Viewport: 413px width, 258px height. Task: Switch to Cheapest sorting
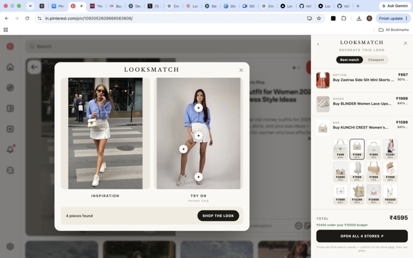[376, 60]
